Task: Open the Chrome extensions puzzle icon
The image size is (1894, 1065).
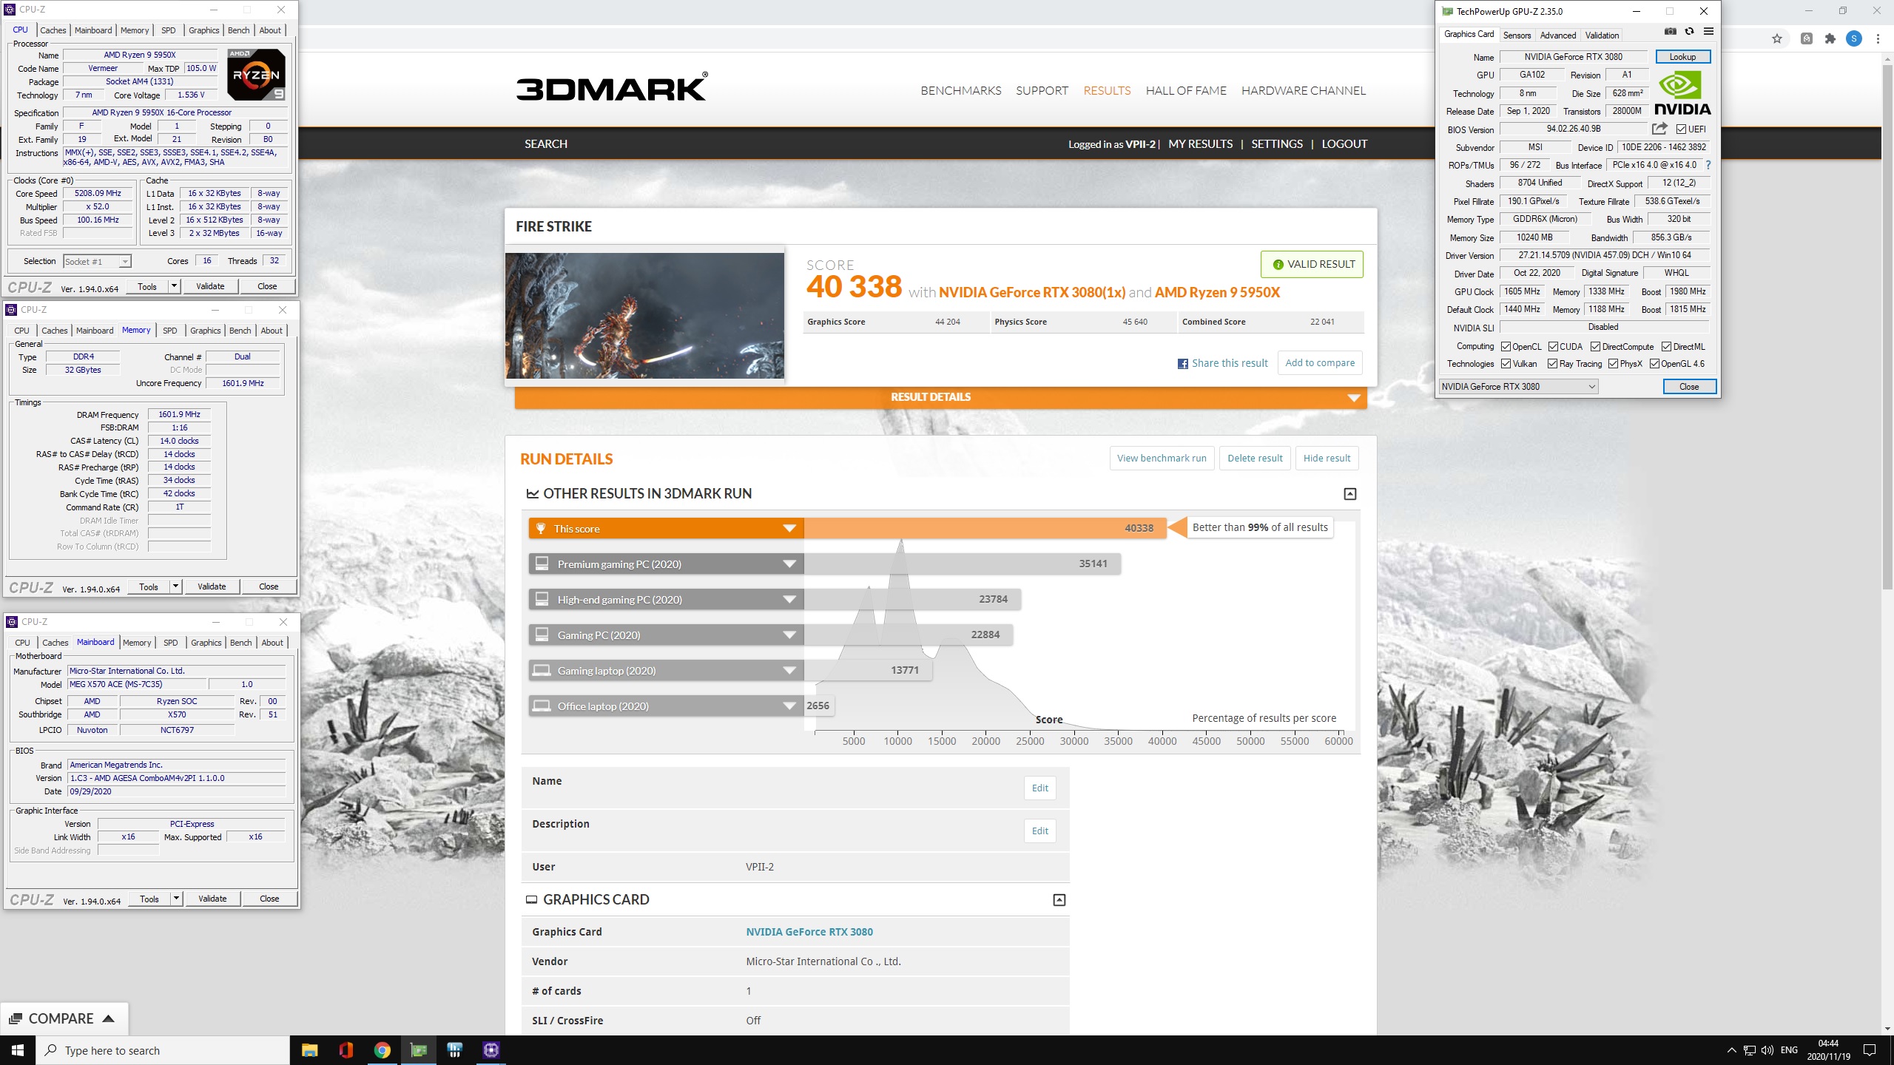Action: point(1830,39)
